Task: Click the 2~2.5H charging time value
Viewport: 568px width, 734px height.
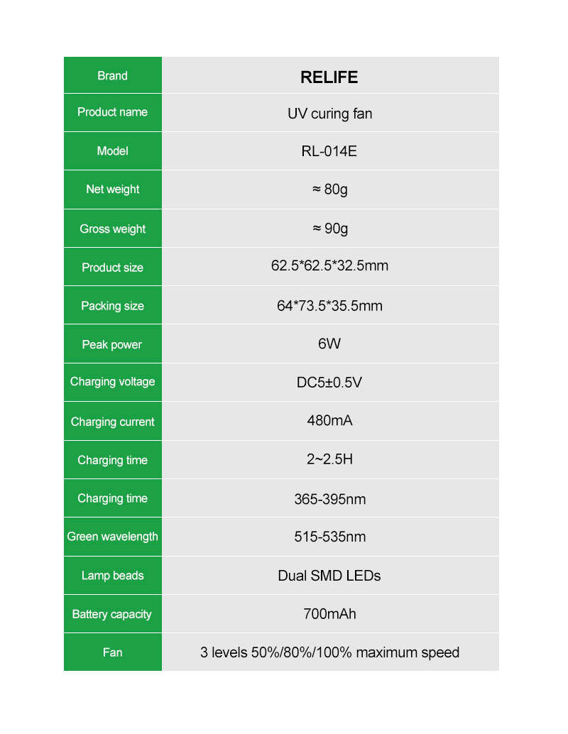Action: click(x=329, y=459)
